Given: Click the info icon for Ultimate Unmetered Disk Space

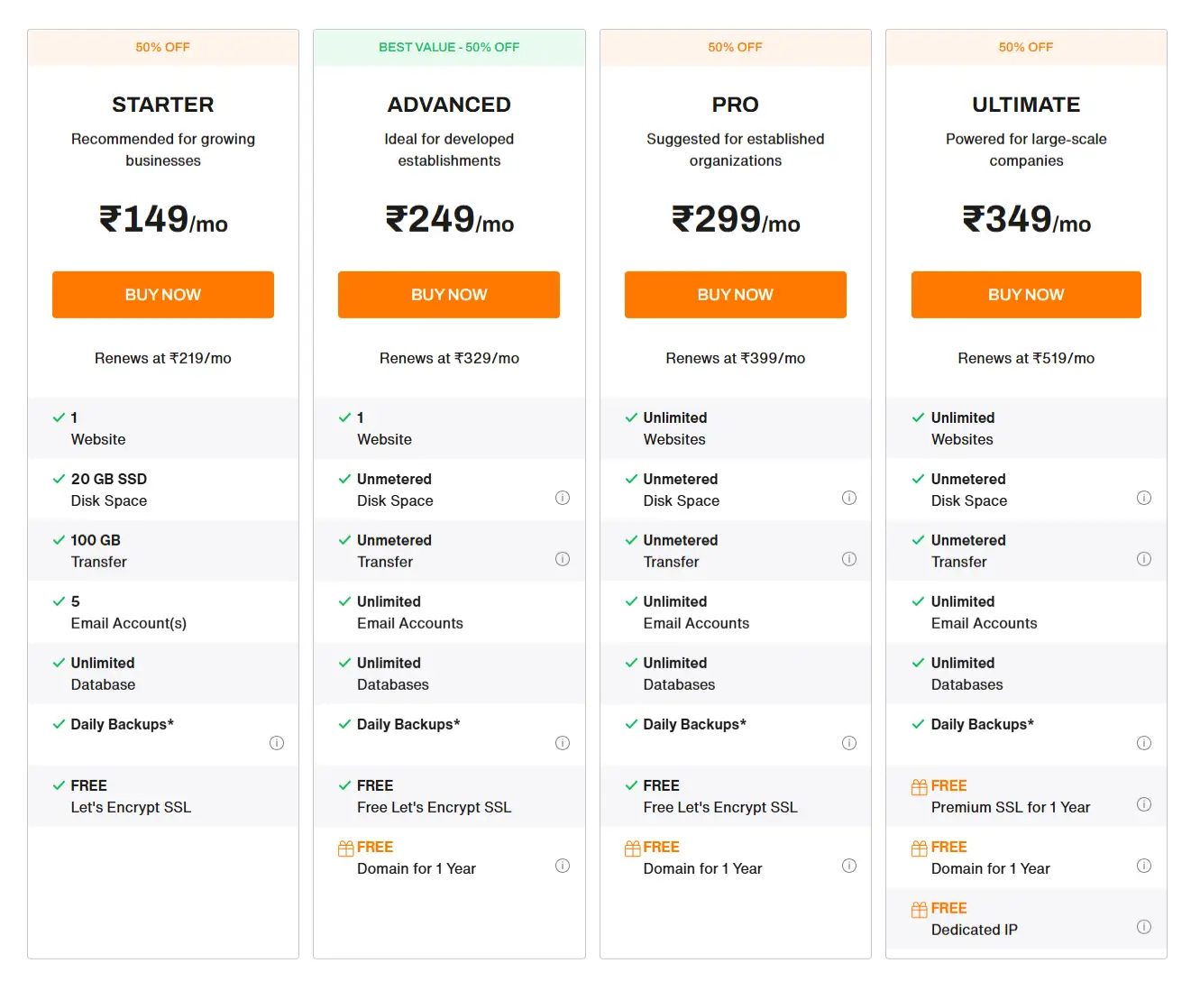Looking at the screenshot, I should (1144, 498).
